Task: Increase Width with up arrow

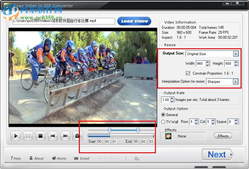Action: (x=207, y=62)
